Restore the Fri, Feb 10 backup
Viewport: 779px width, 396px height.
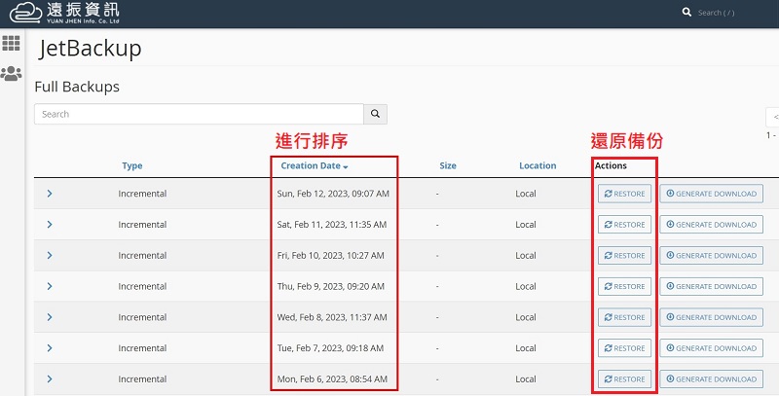624,256
